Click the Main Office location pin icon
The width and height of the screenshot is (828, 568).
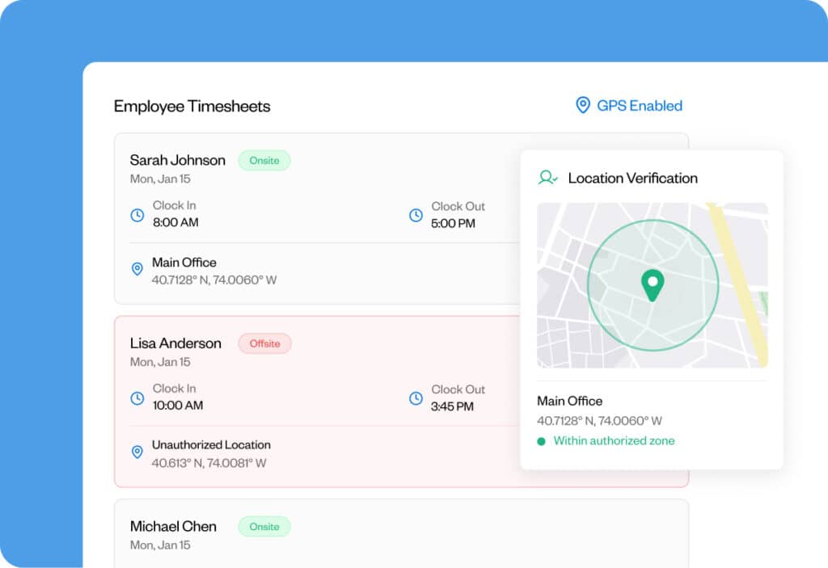(x=137, y=269)
